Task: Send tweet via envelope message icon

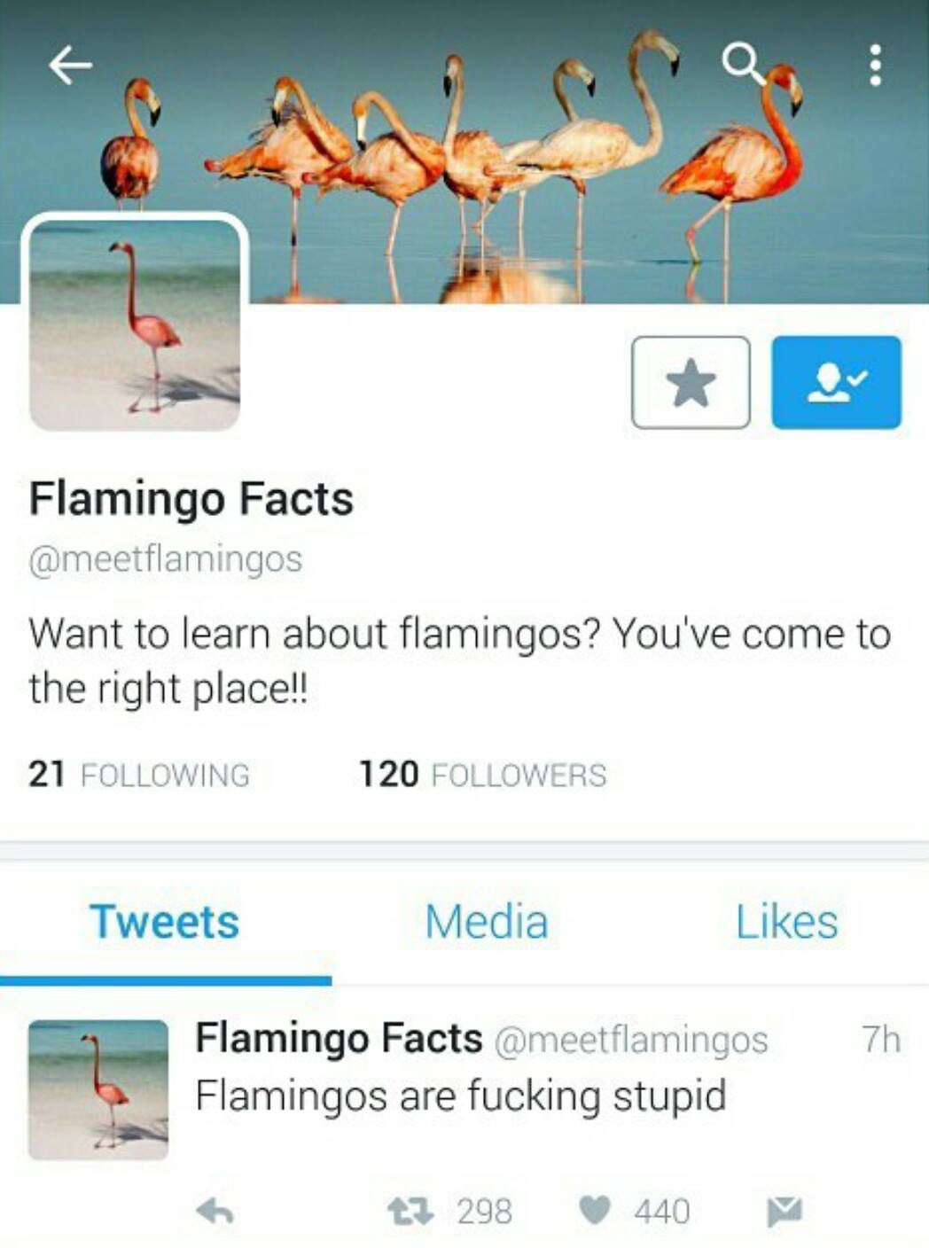Action: [x=785, y=1210]
